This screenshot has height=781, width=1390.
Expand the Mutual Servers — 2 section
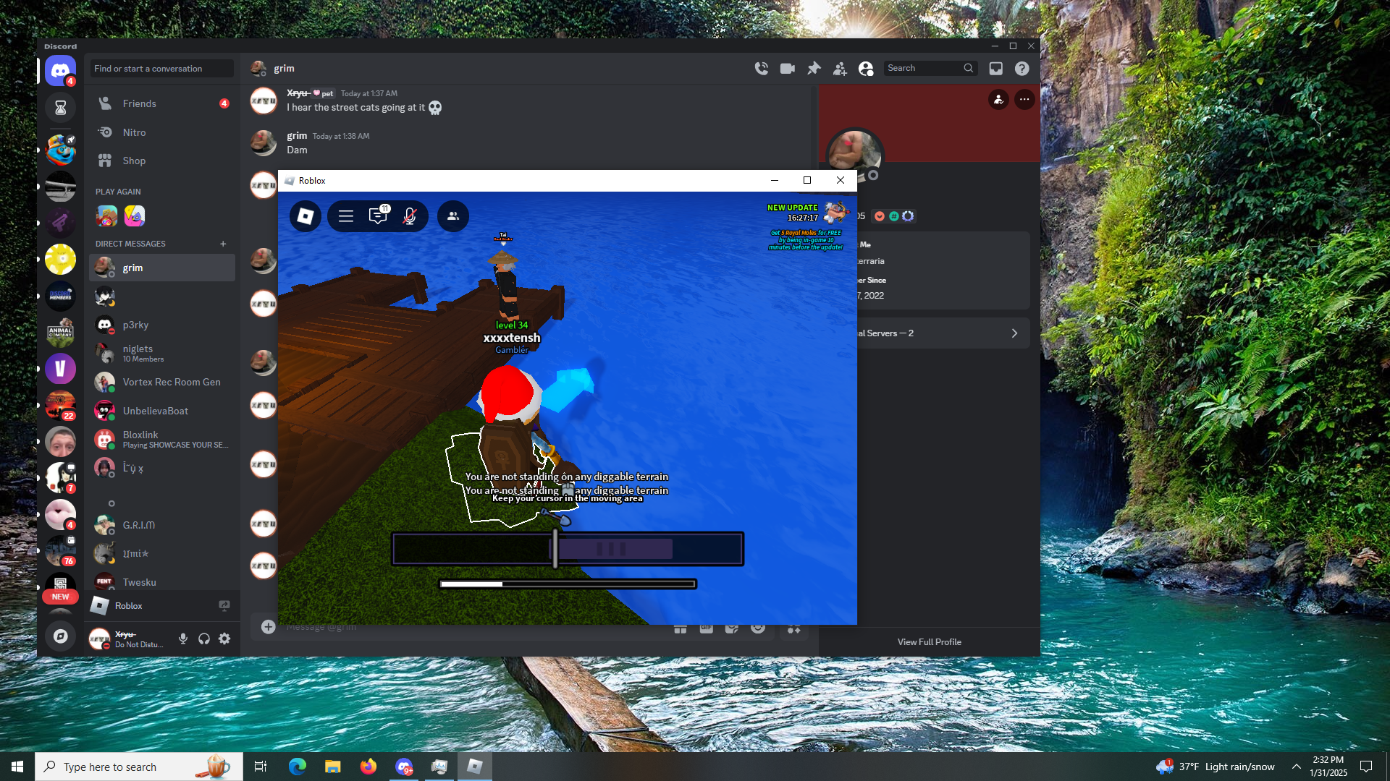tap(943, 333)
